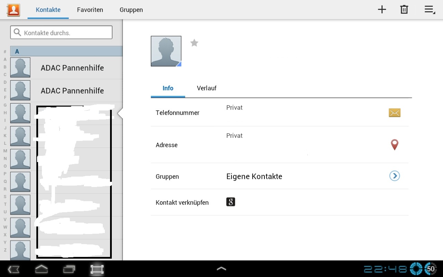This screenshot has height=277, width=443.
Task: Switch to the Gruppen tab
Action: point(131,10)
